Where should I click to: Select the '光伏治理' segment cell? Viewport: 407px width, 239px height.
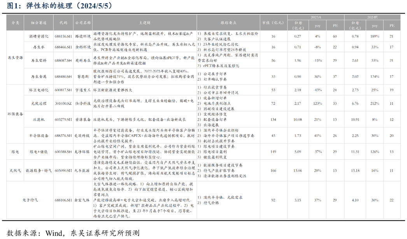[39, 104]
